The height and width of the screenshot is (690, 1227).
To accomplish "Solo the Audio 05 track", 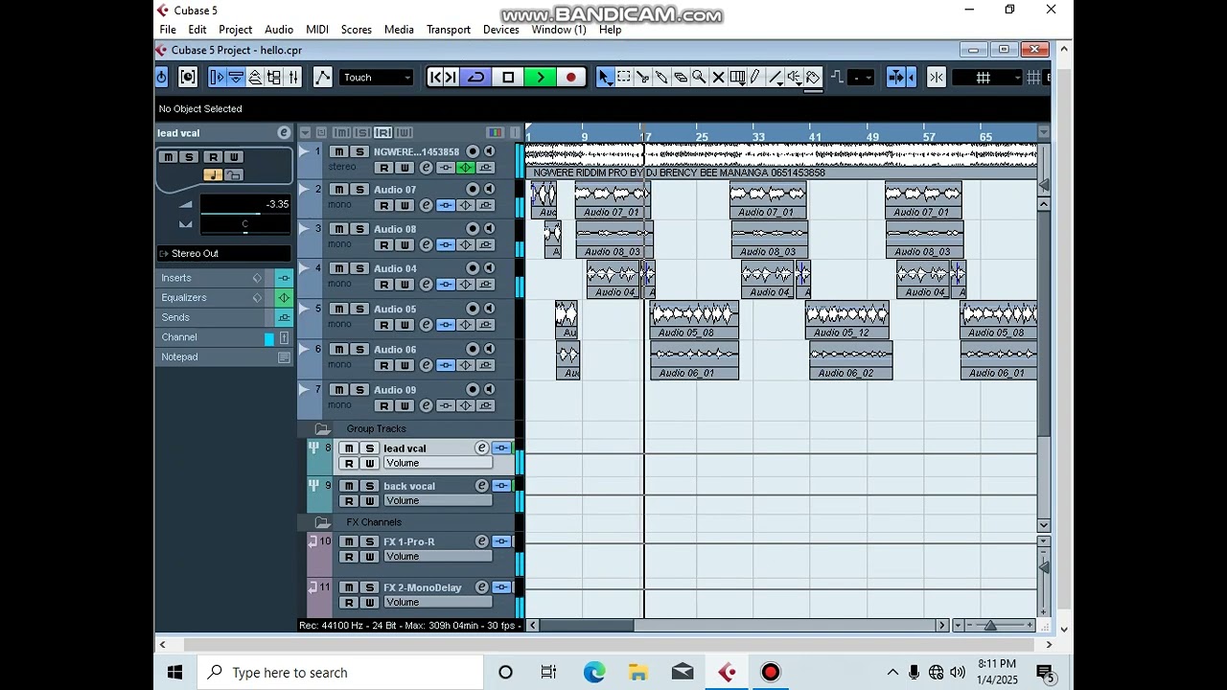I will click(x=359, y=310).
